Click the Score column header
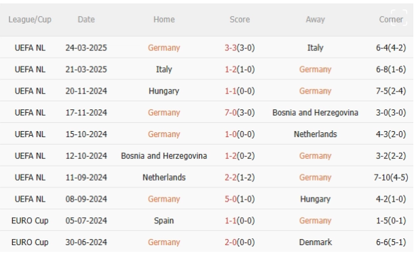Screen dimensions: 414x256 pos(240,20)
